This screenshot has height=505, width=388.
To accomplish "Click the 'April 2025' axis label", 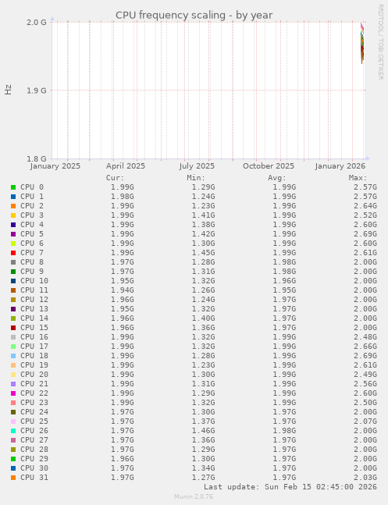I will pyautogui.click(x=126, y=166).
